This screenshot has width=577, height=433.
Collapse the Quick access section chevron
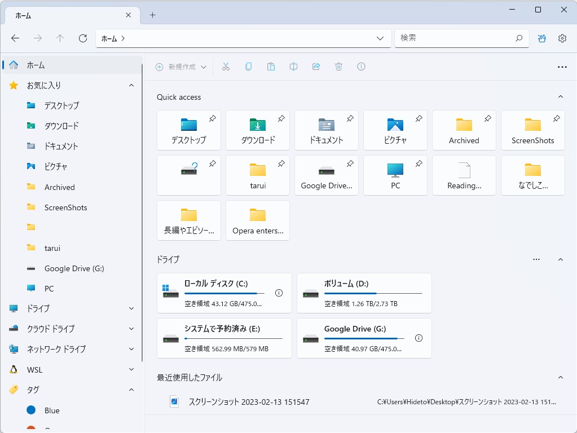tap(560, 96)
